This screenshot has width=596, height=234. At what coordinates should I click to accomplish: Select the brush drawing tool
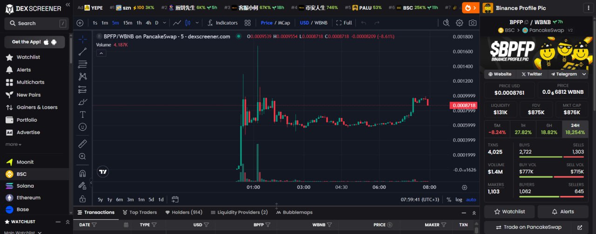click(x=82, y=102)
